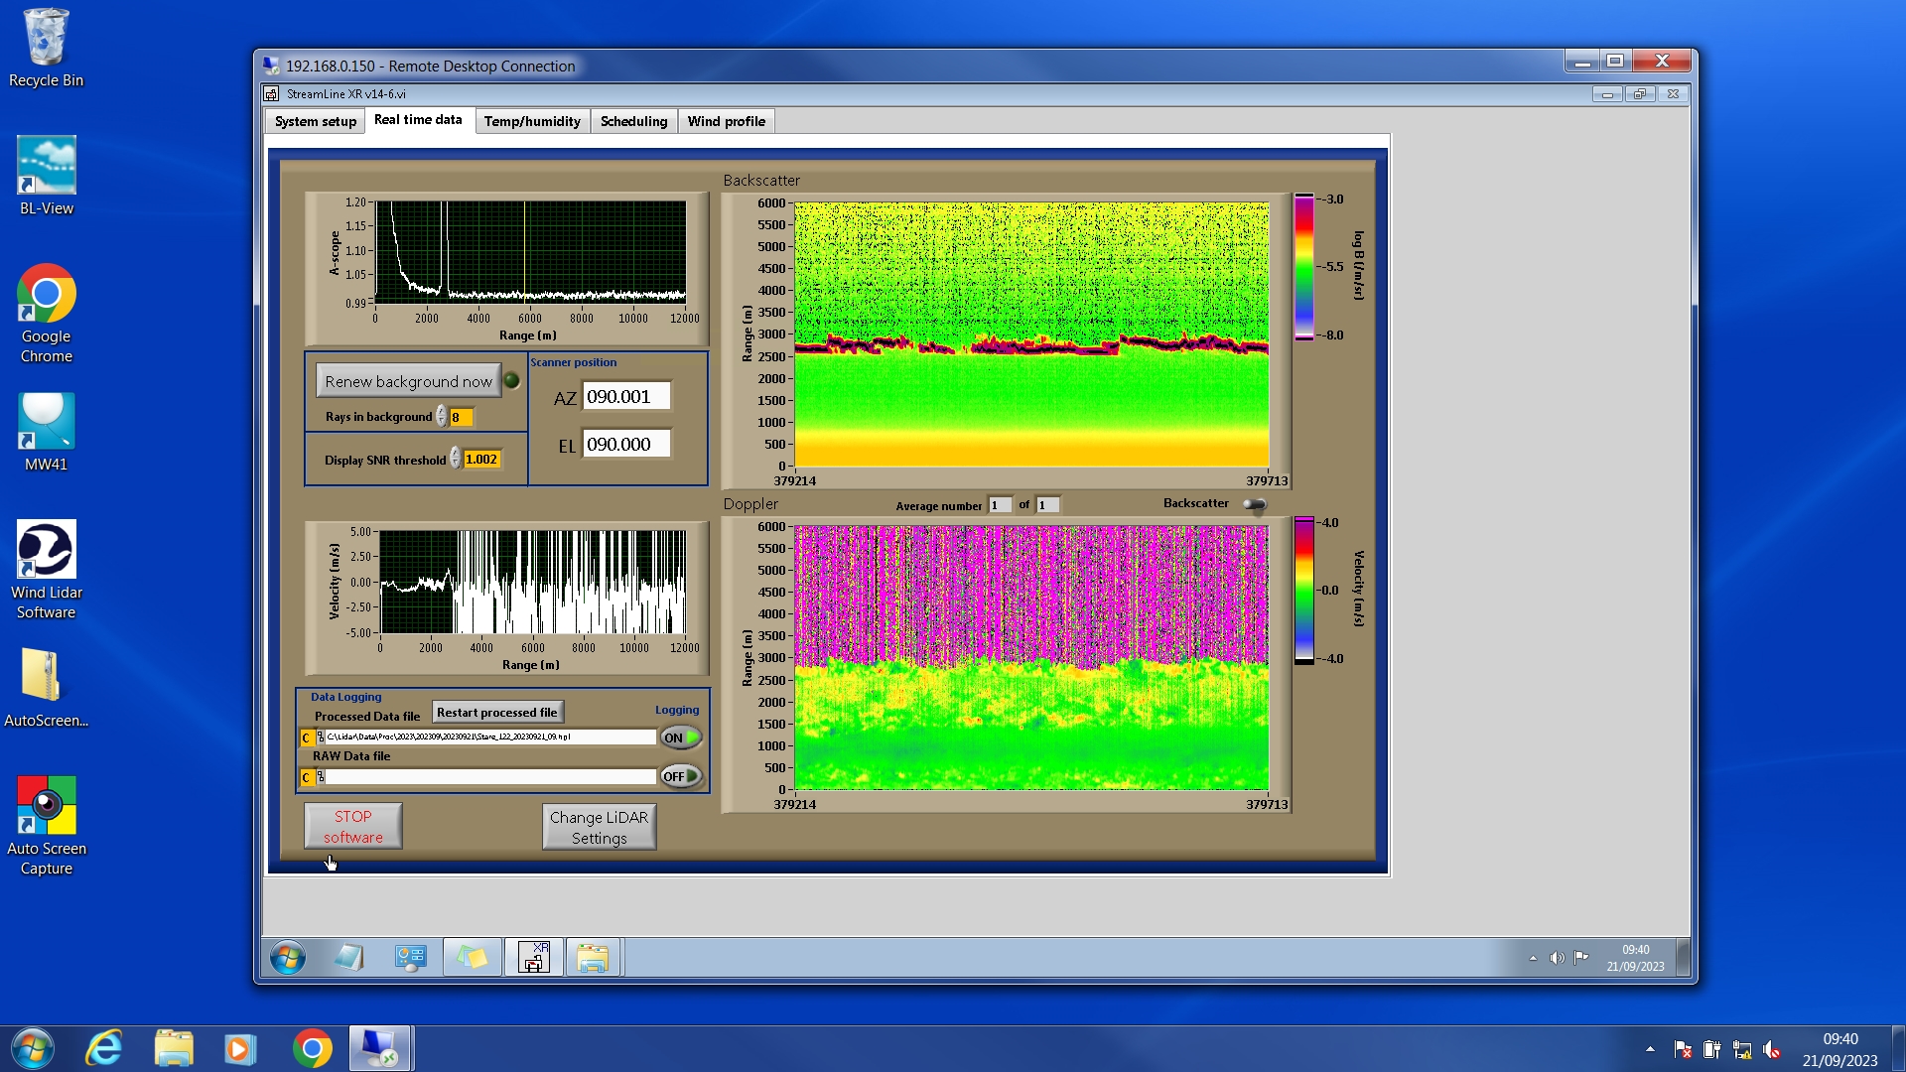Click Renew background now button
The height and width of the screenshot is (1072, 1906).
[408, 381]
